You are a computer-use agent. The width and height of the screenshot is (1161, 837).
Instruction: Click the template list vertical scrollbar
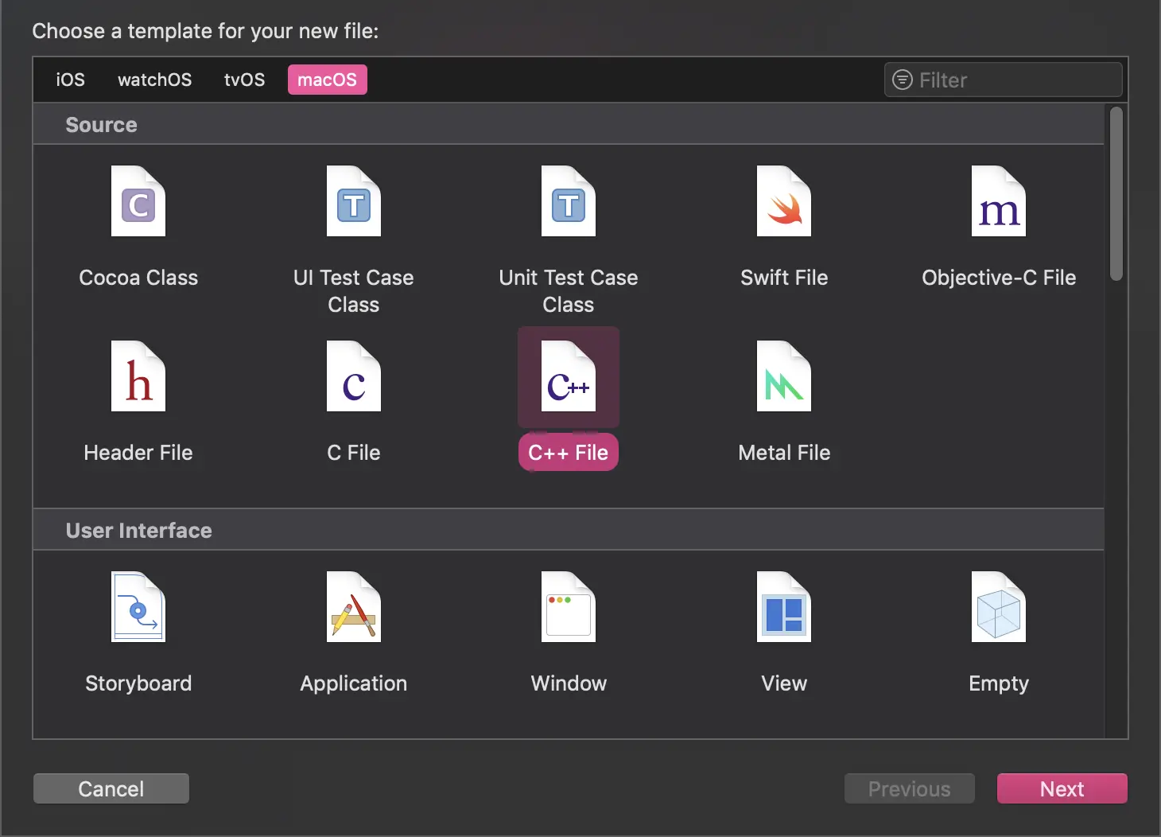point(1116,193)
